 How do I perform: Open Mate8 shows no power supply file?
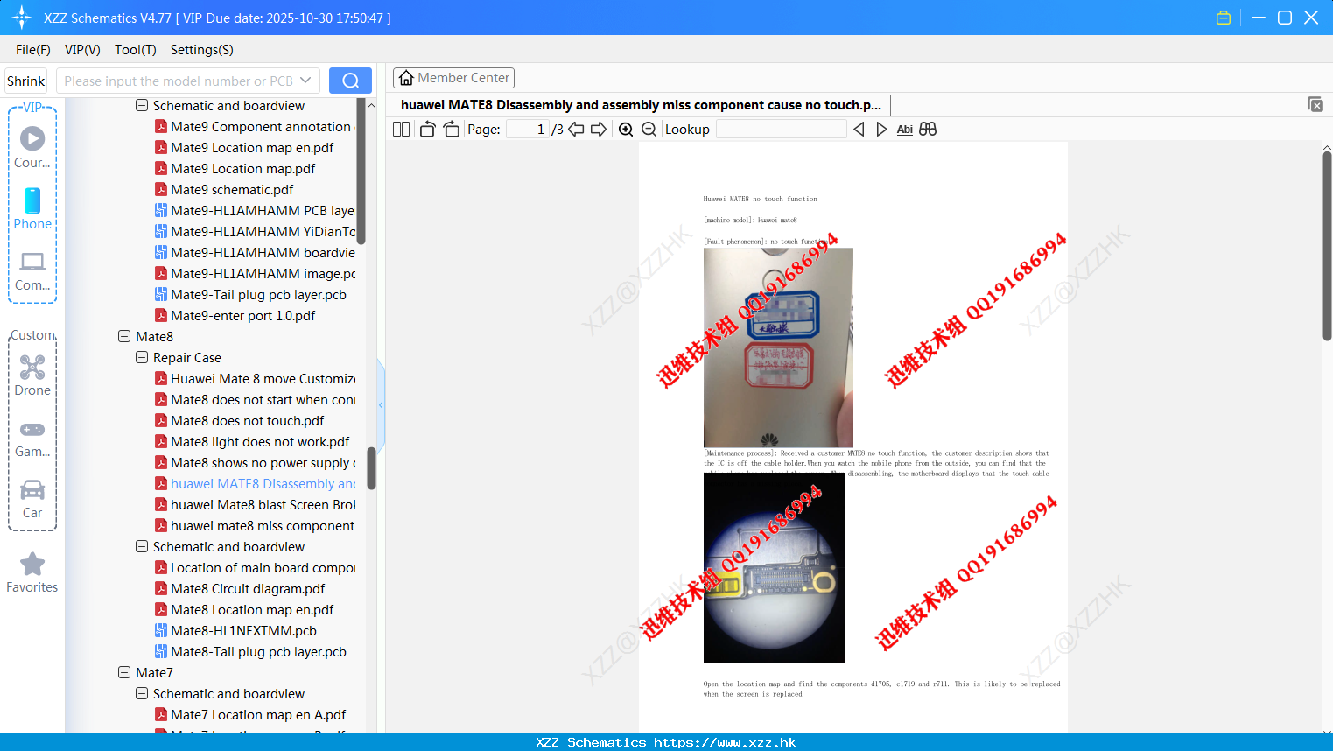[255, 462]
